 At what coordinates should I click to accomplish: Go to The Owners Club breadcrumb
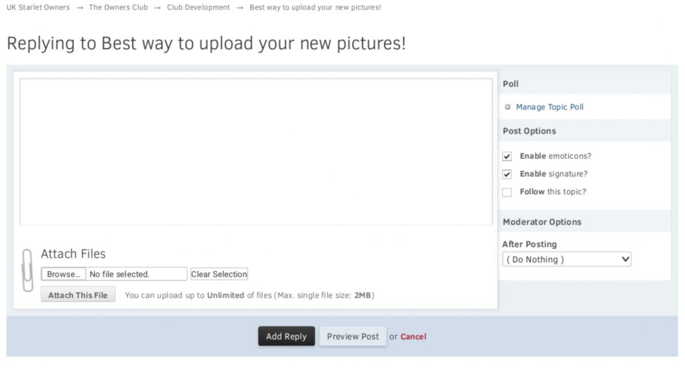tap(118, 7)
